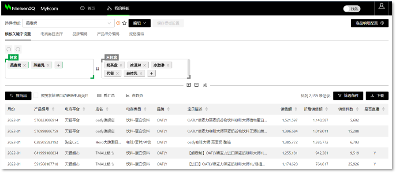The width and height of the screenshot is (396, 173).
Task: Click product number 576823006914
Action: (x=46, y=120)
